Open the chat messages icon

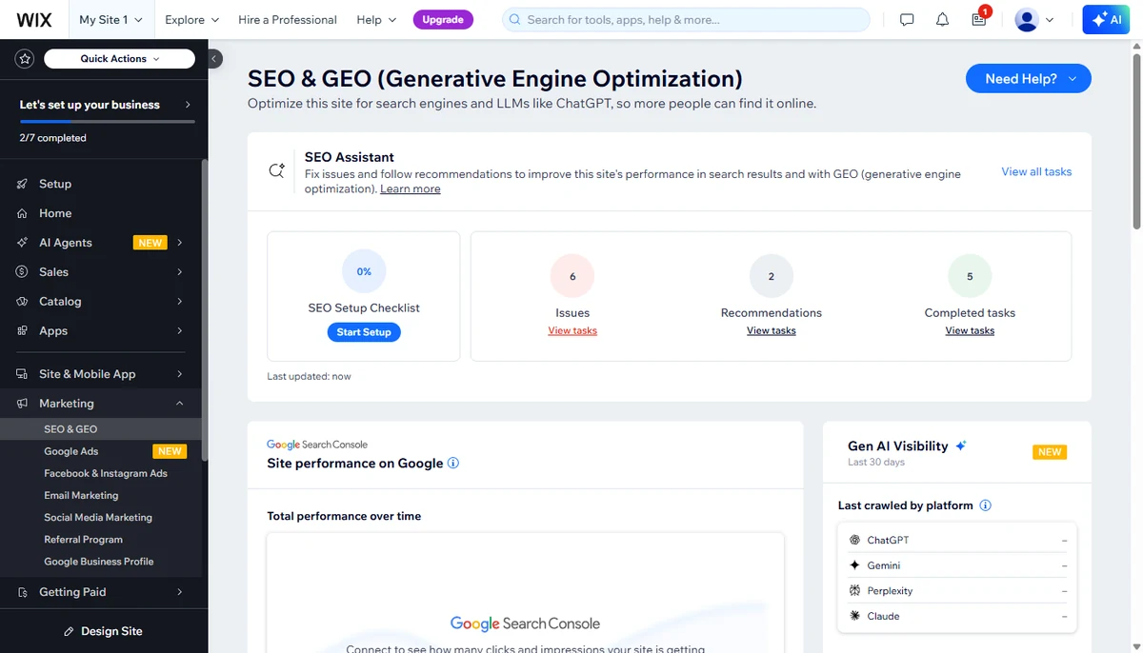coord(907,19)
